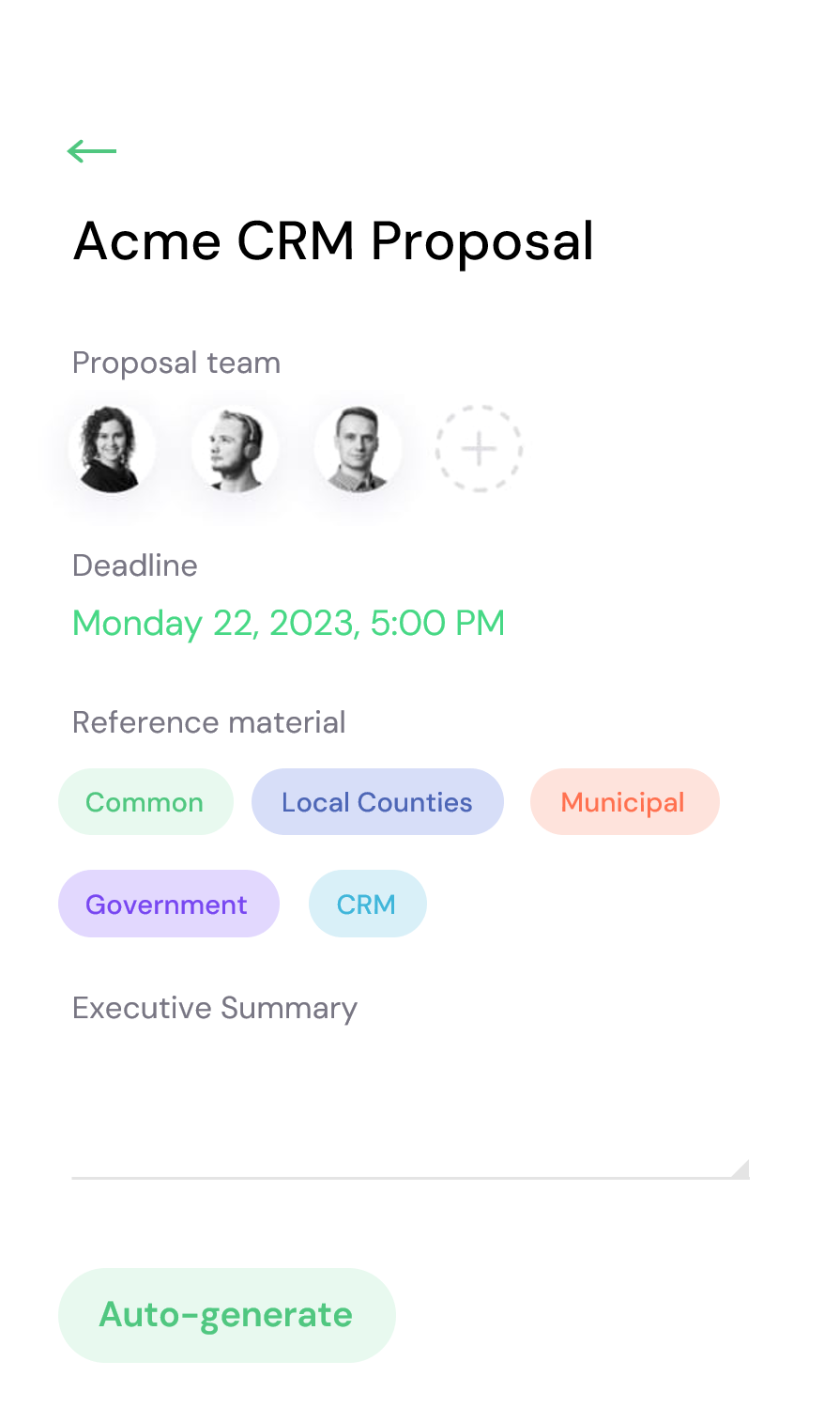Screen dimensions: 824x1423
Task: Toggle the Local Counties reference tag
Action: (377, 802)
